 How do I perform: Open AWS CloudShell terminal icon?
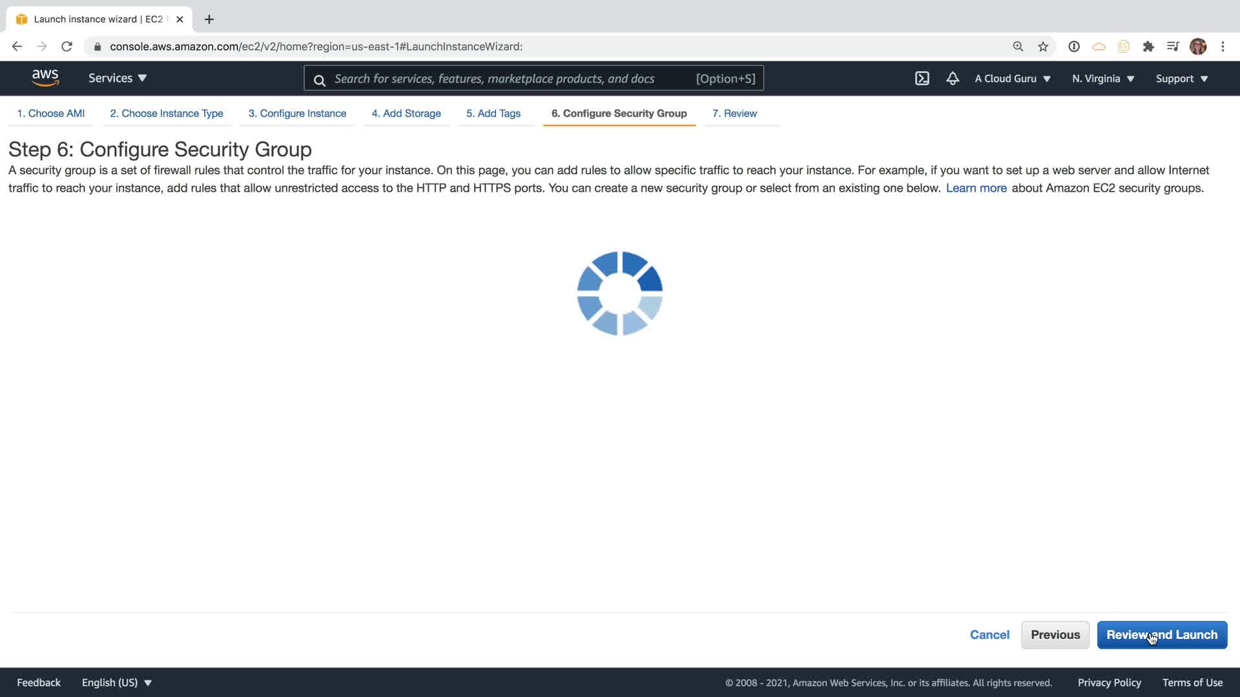click(x=922, y=79)
